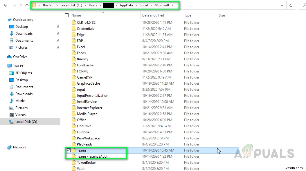Image resolution: width=306 pixels, height=171 pixels.
Task: Click the Quick access star icon
Action: (x=9, y=20)
